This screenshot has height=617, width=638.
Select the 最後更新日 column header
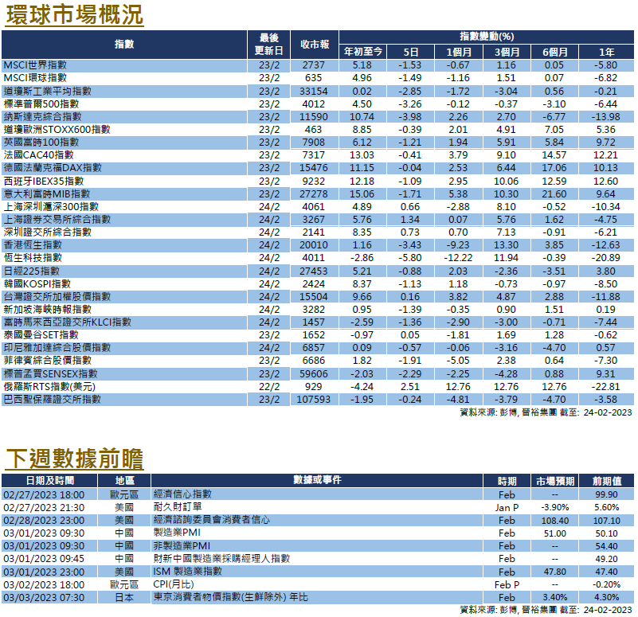(x=268, y=45)
